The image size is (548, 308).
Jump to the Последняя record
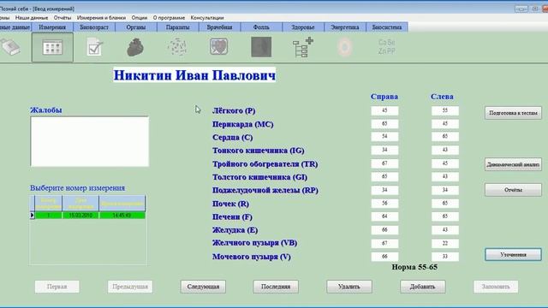(276, 287)
